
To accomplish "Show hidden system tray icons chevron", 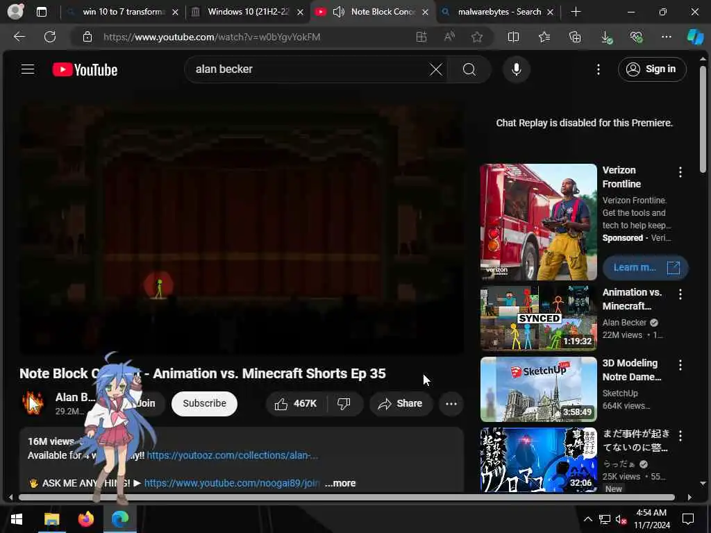I will (587, 519).
